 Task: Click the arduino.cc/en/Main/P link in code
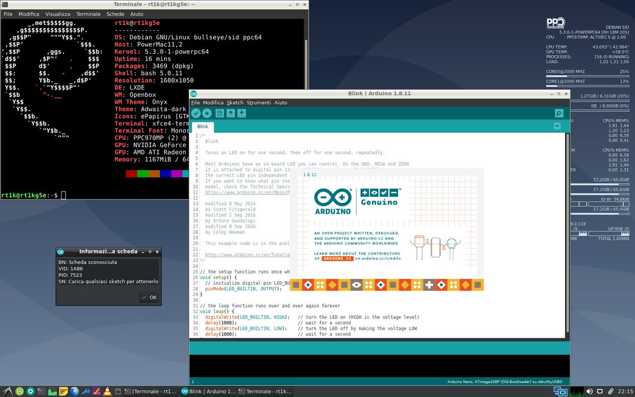click(x=247, y=192)
